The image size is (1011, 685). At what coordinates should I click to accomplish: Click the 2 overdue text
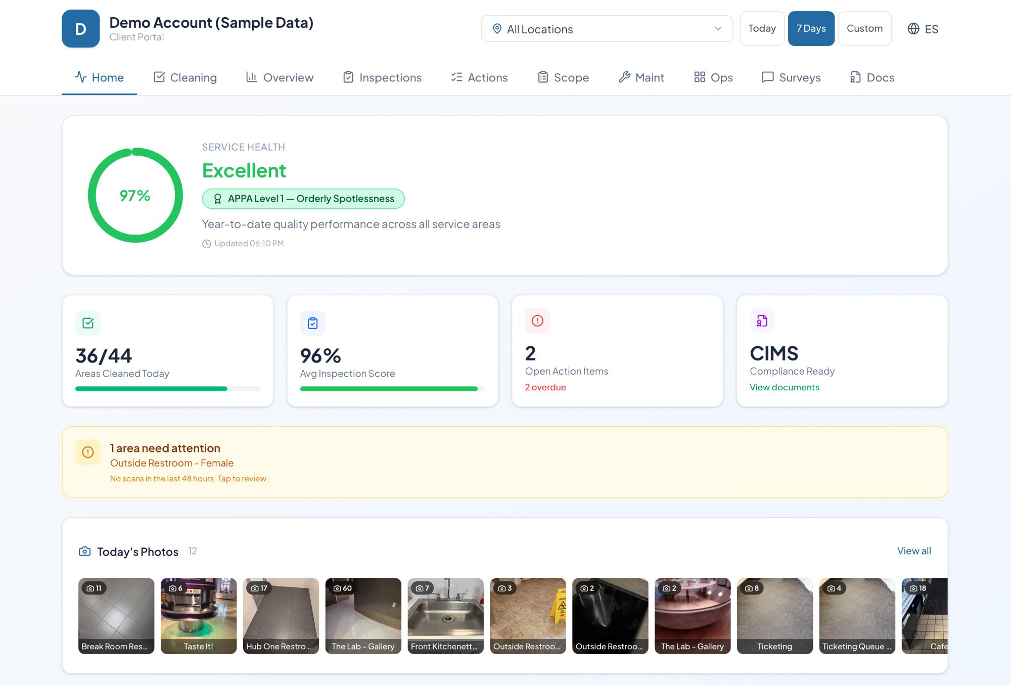click(545, 387)
